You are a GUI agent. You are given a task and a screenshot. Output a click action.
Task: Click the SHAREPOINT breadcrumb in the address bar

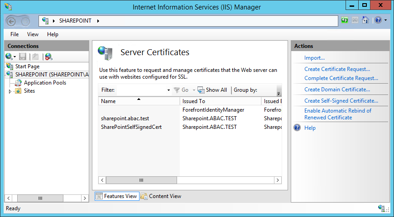pyautogui.click(x=75, y=21)
